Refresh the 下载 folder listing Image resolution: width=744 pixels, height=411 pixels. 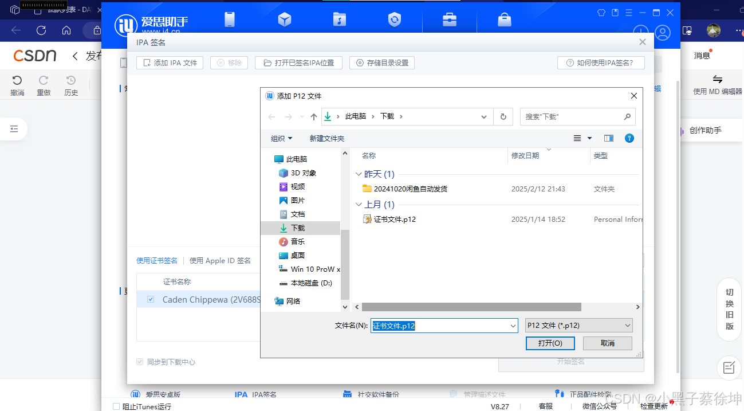tap(503, 116)
